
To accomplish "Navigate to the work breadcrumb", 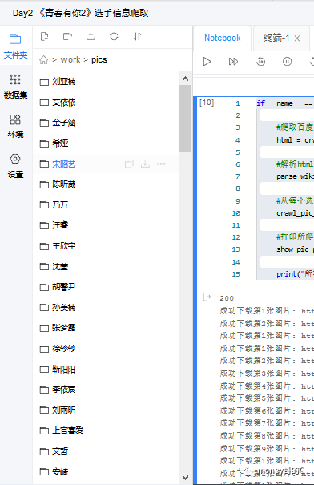I will tap(70, 59).
